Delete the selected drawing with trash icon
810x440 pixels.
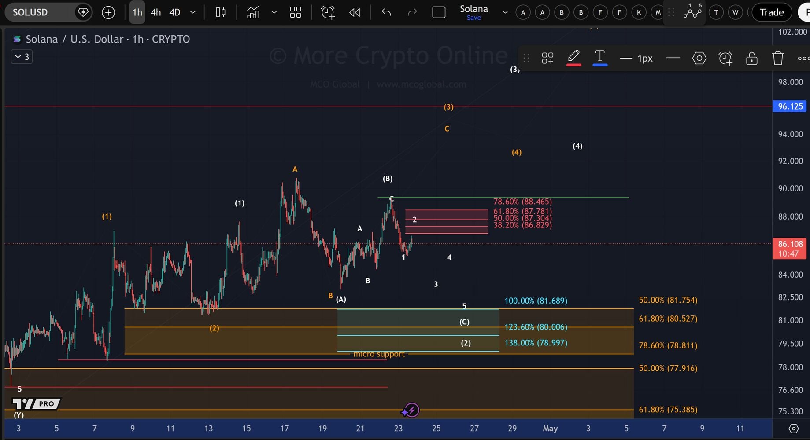pos(778,58)
